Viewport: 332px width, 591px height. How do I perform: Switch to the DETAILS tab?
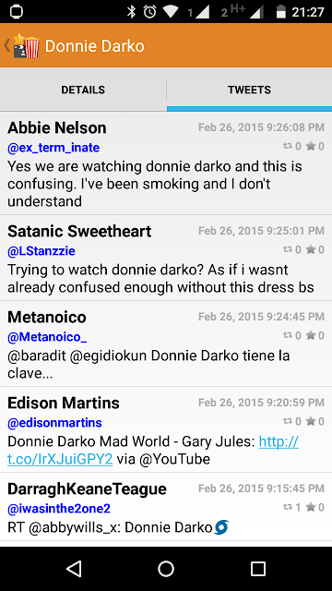point(83,90)
